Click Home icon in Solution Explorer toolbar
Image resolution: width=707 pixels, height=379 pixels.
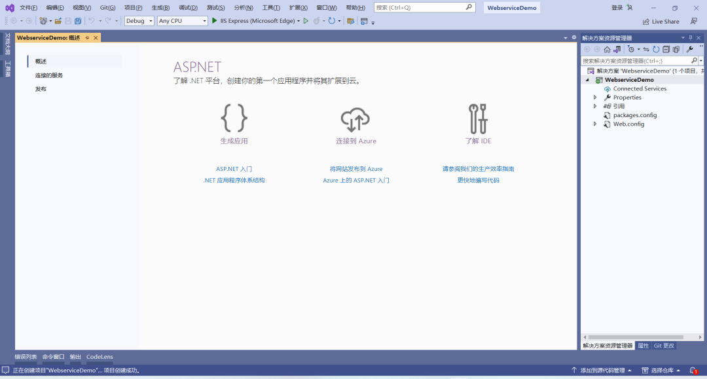pos(607,49)
